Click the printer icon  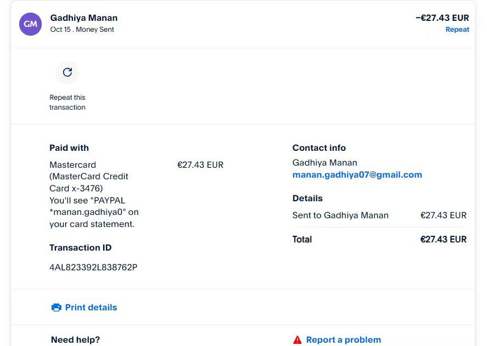pos(56,308)
